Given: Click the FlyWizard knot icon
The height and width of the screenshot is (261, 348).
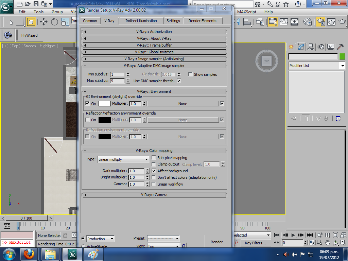Looking at the screenshot, I should click(x=8, y=35).
